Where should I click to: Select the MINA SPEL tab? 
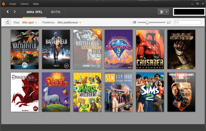[x=34, y=12]
